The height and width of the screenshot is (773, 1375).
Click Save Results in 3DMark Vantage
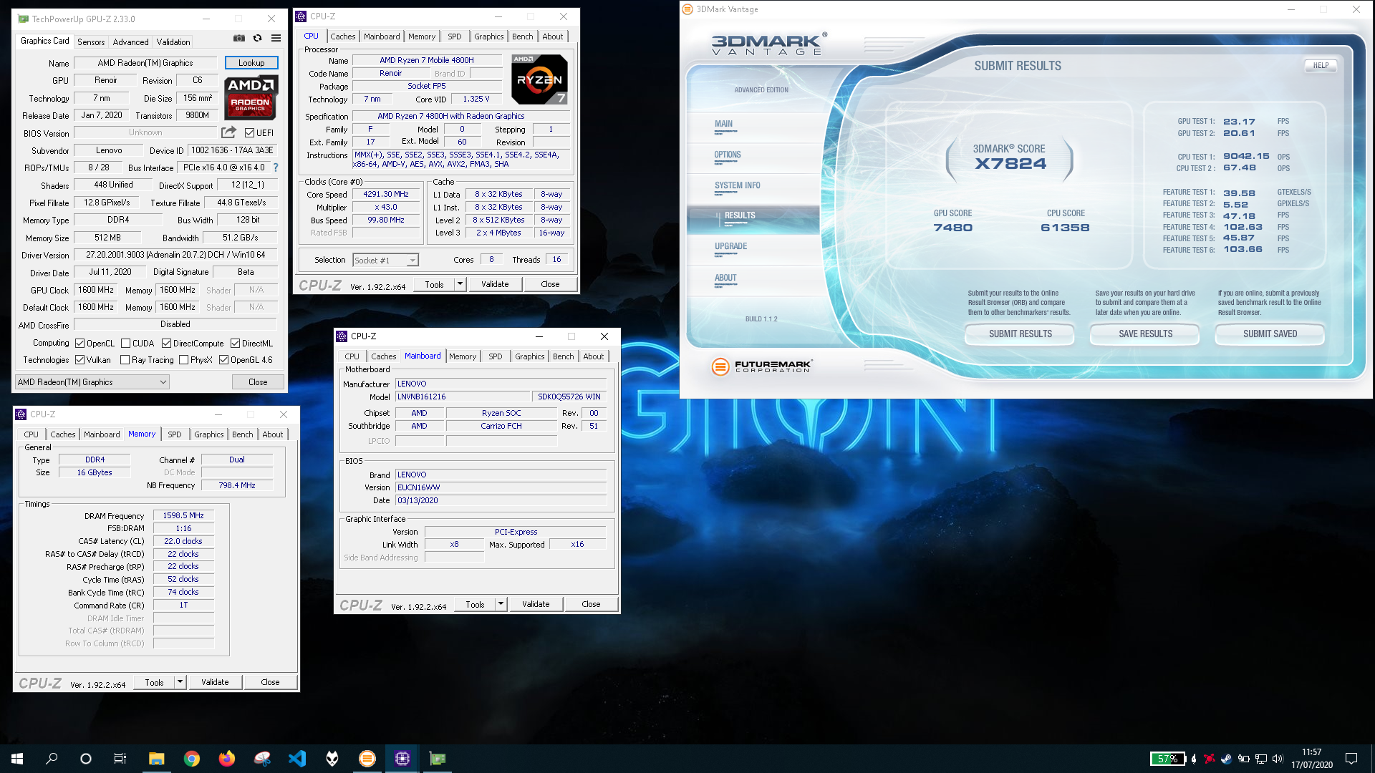(1146, 334)
